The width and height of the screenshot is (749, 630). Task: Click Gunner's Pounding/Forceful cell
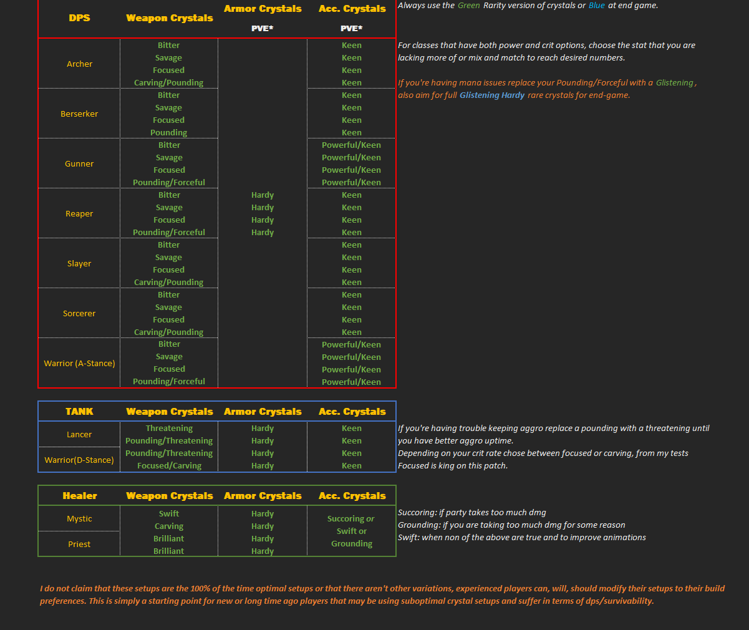click(169, 182)
